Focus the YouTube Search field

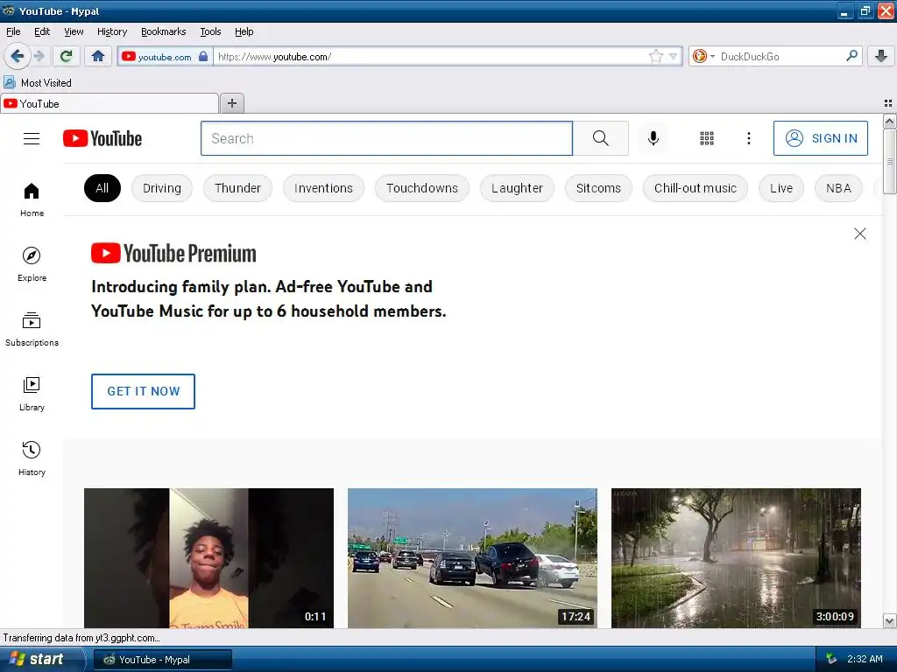386,138
